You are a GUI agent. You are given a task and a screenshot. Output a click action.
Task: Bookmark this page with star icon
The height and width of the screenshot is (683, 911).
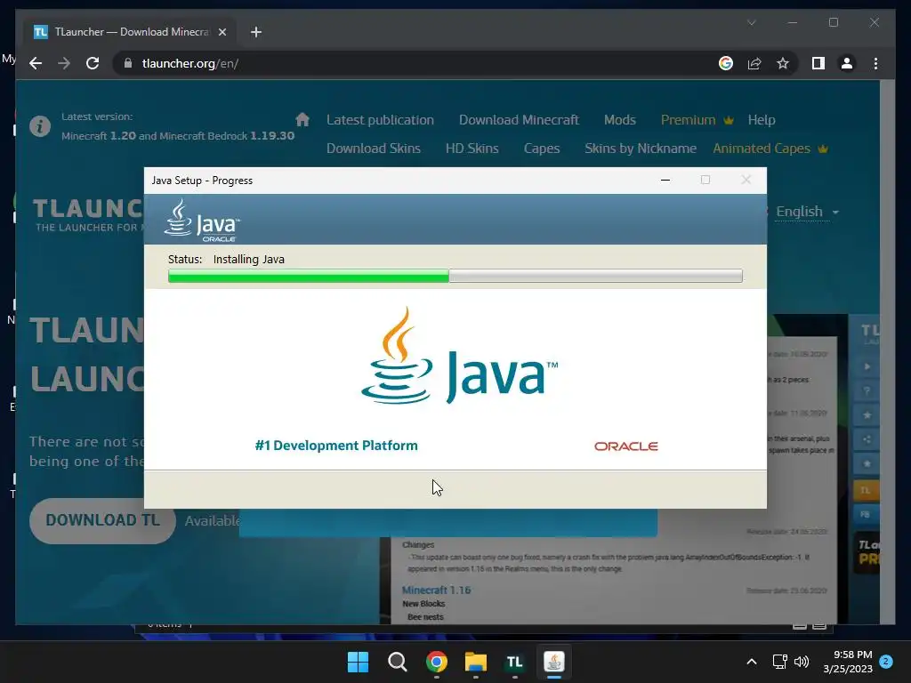point(783,63)
